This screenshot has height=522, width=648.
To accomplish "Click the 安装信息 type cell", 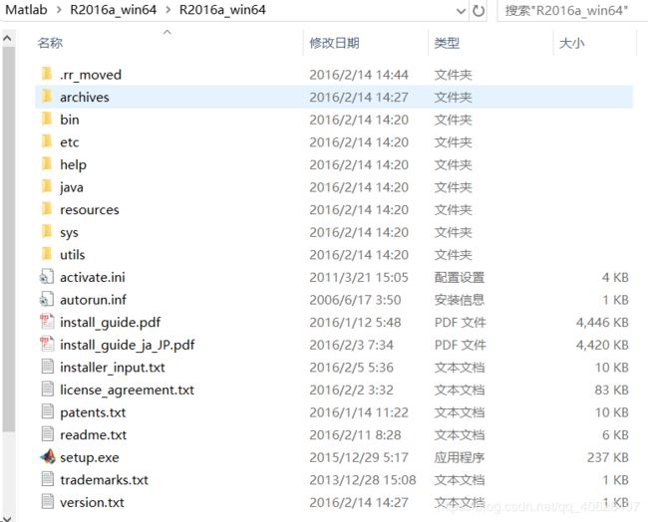I will coord(460,300).
